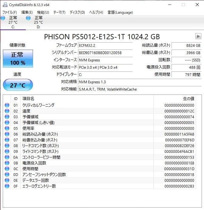The image size is (204, 210).
Task: Open the ファイル(F) menu
Action: pos(10,12)
